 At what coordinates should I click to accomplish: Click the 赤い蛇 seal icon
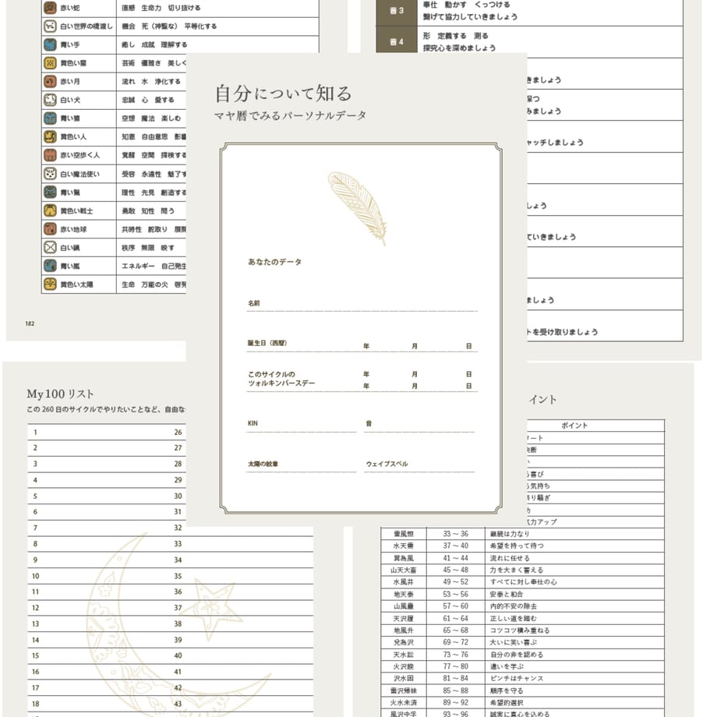click(x=50, y=8)
